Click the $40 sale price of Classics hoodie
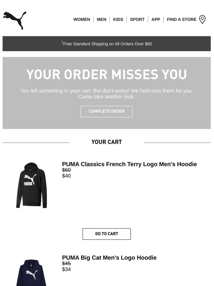The height and width of the screenshot is (286, 214). click(66, 176)
